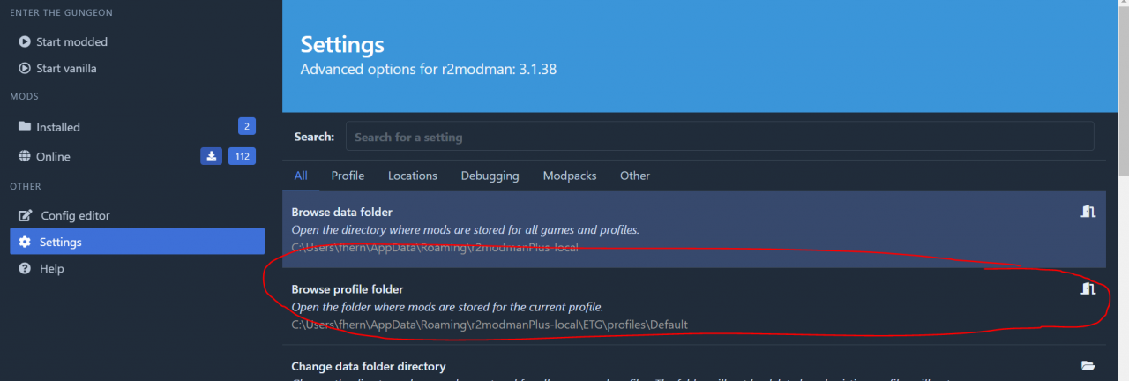
Task: Click the Start vanilla play icon
Action: 25,68
